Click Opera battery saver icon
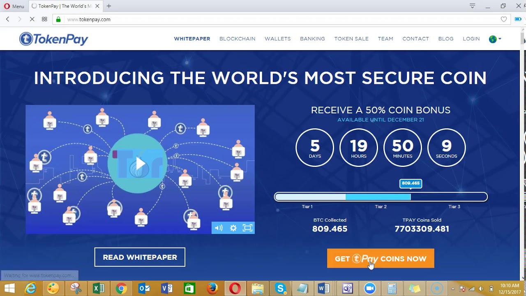 518,19
